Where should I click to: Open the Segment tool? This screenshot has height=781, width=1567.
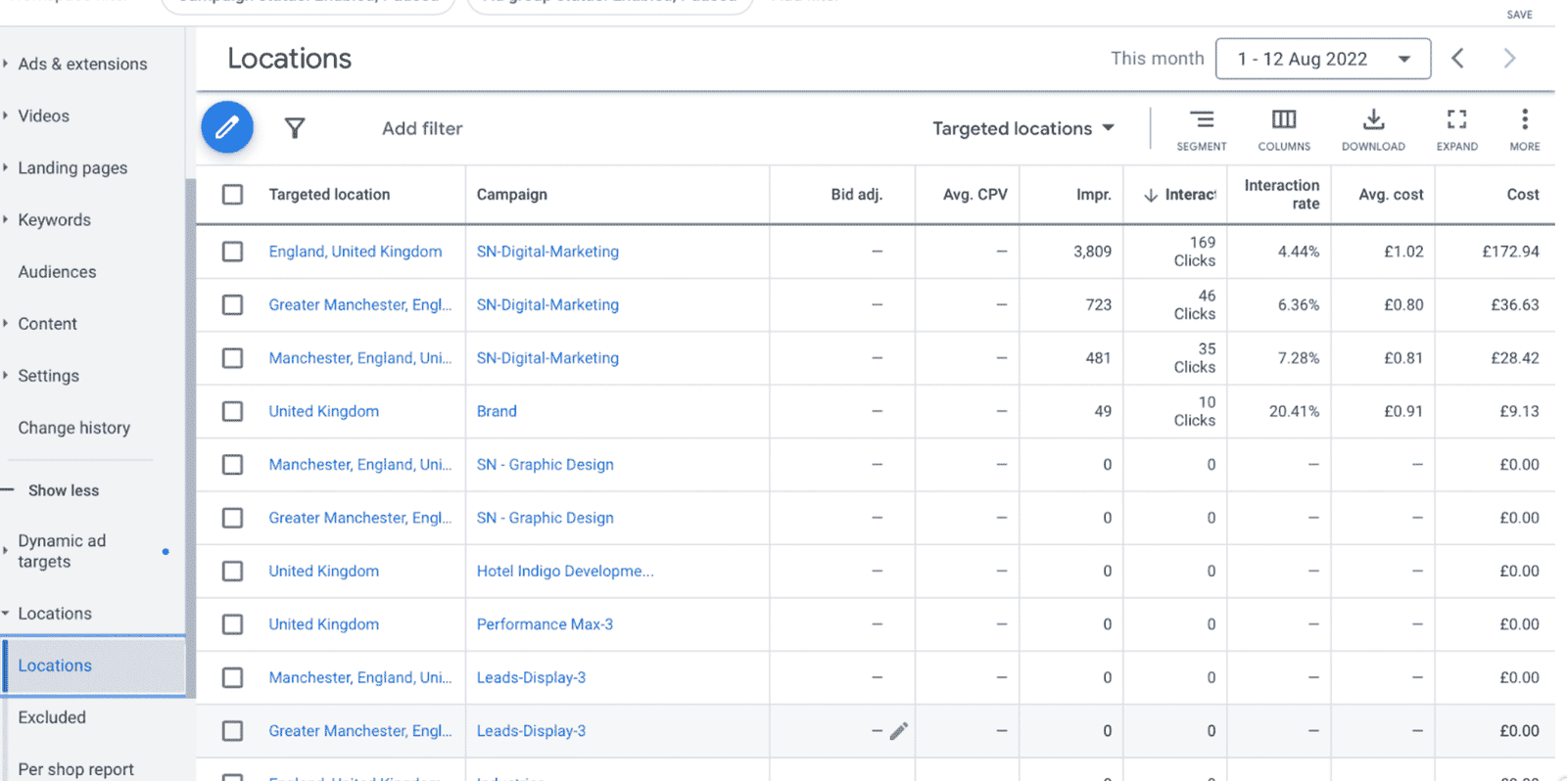point(1201,129)
